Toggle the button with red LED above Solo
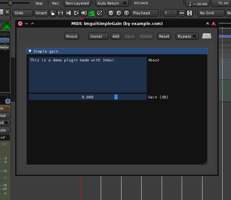Screen dimensions: 231x200 point(5,123)
